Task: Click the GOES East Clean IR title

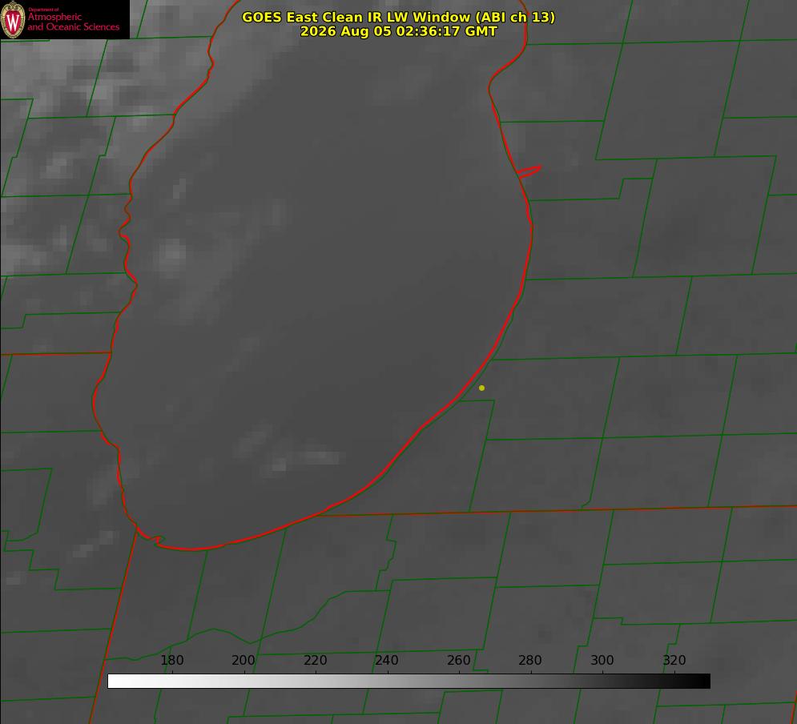Action: click(398, 17)
